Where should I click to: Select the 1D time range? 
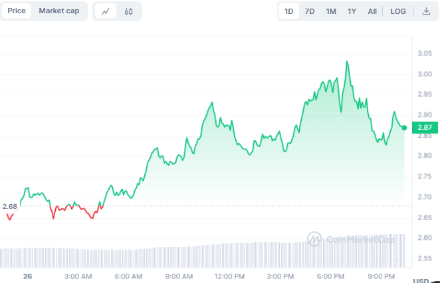coord(289,11)
